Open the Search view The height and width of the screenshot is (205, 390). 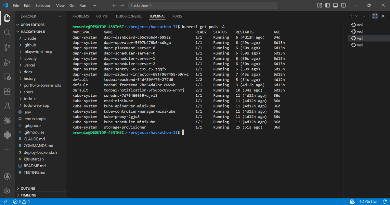point(7,33)
